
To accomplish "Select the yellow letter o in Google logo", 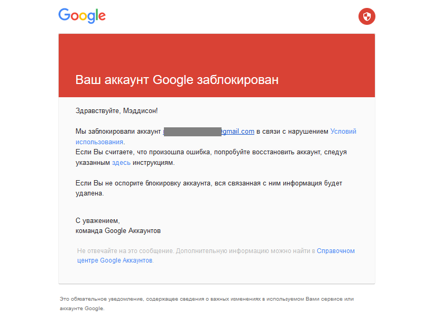I will (82, 16).
